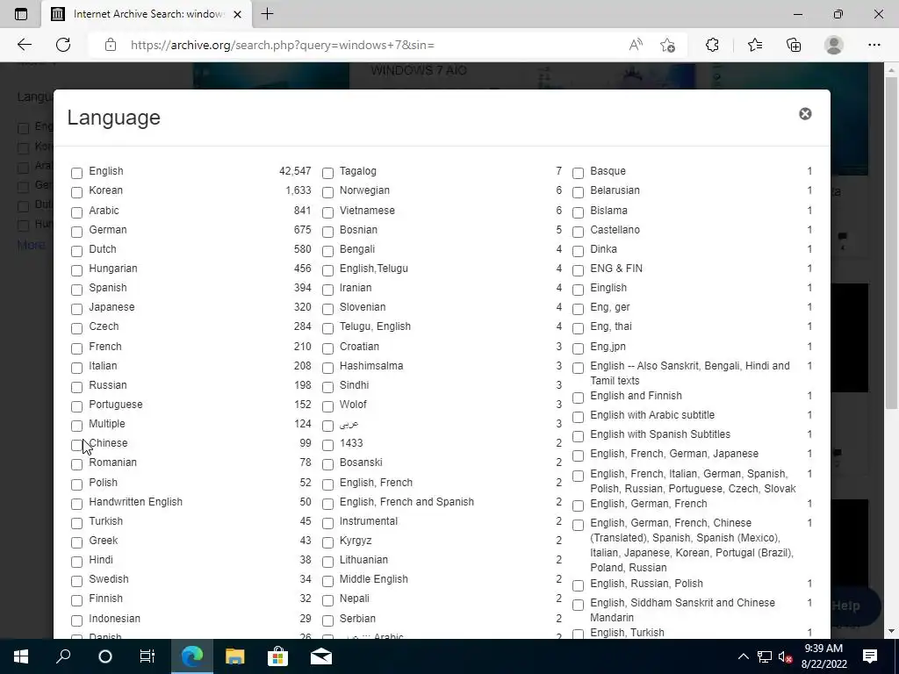Reload the page with the refresh icon

point(63,45)
